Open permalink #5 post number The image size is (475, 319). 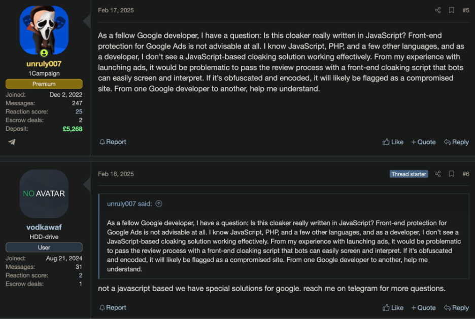(465, 10)
